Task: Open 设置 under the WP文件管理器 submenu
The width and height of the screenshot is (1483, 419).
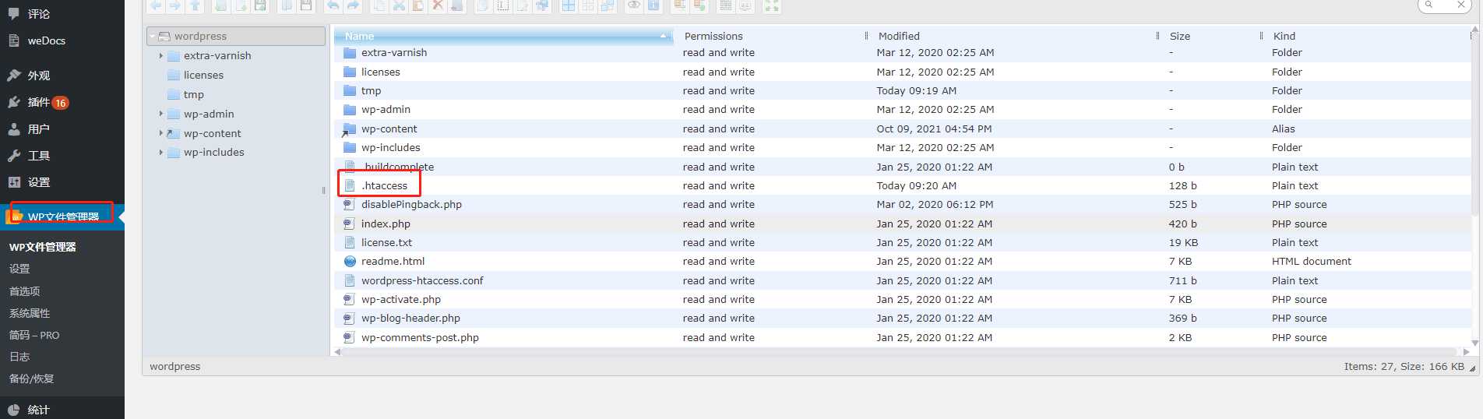Action: pyautogui.click(x=19, y=269)
